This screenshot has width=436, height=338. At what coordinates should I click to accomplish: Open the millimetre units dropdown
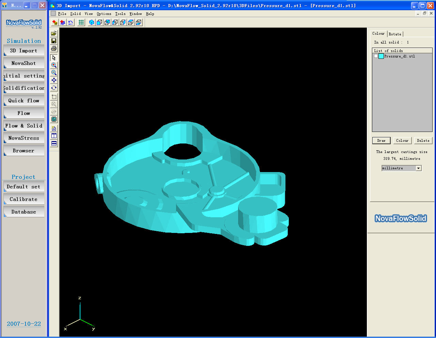coord(419,168)
